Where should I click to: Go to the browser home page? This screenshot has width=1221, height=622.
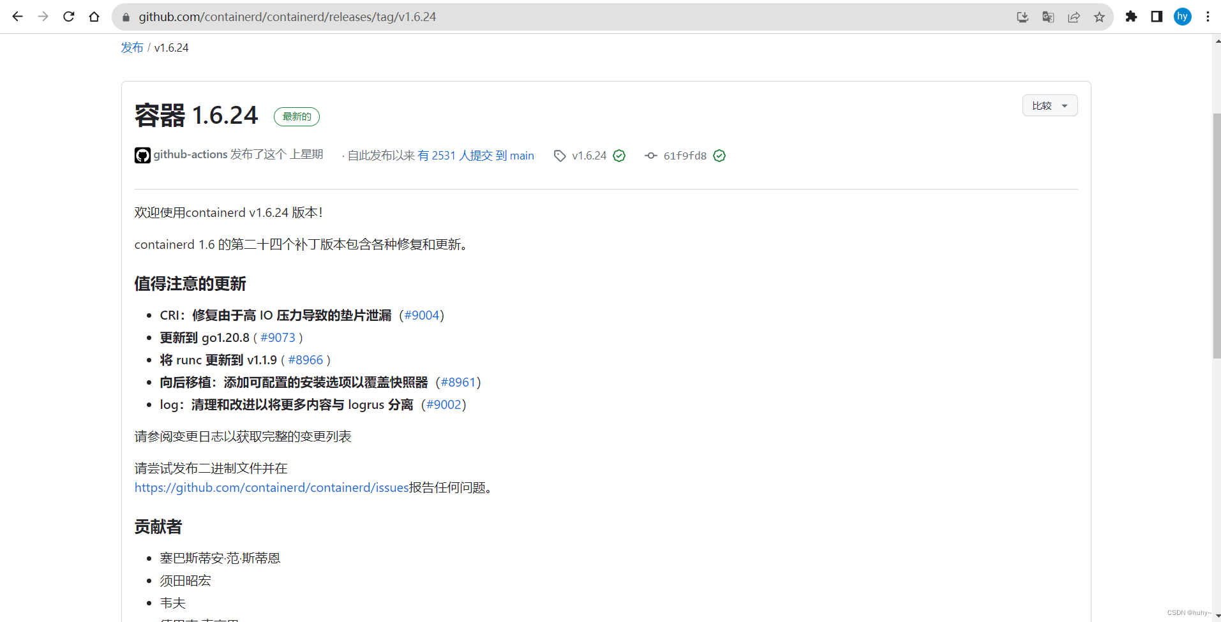click(x=94, y=17)
